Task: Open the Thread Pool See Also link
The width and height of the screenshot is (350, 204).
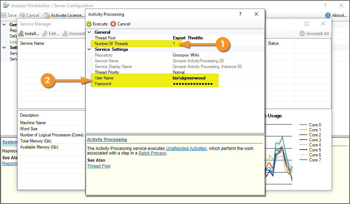Action: coord(99,166)
